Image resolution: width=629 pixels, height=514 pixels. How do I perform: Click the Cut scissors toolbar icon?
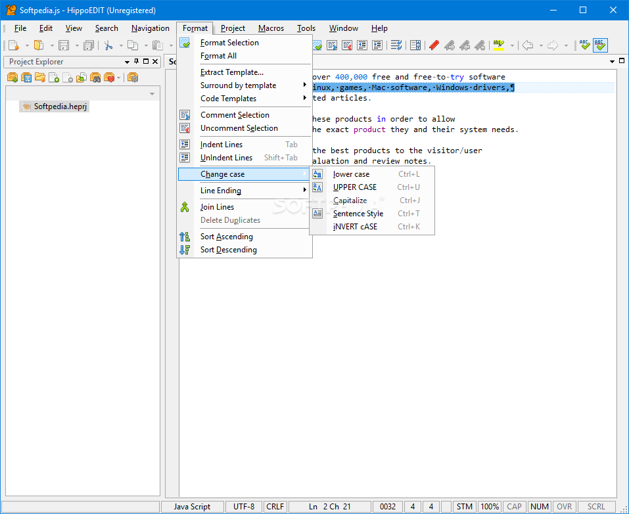[x=108, y=45]
